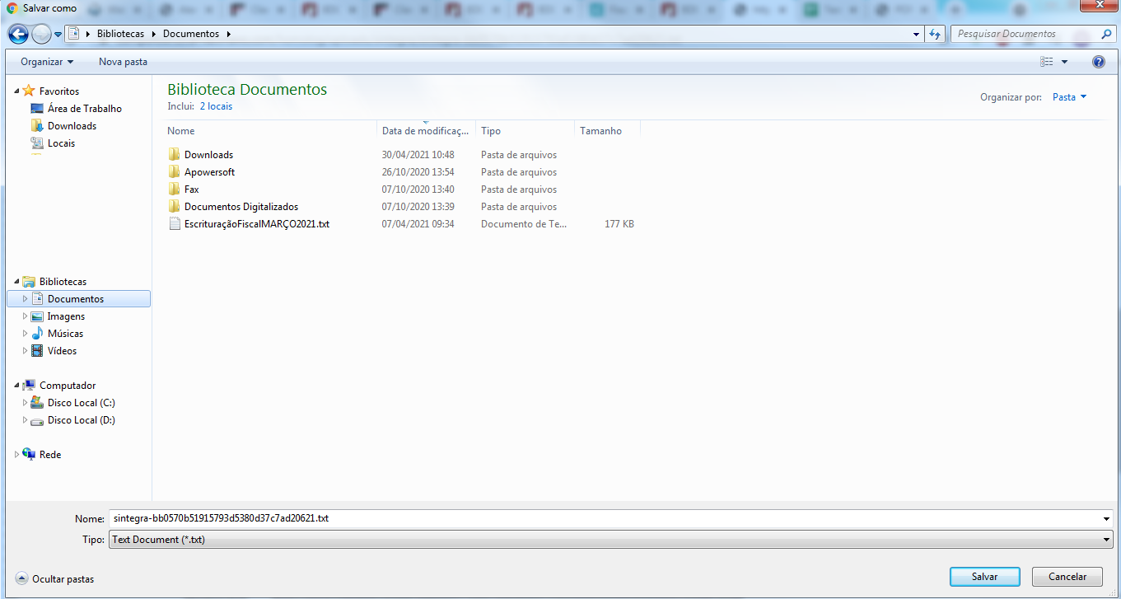Click Ocultar pastas to hide folders

[x=63, y=579]
